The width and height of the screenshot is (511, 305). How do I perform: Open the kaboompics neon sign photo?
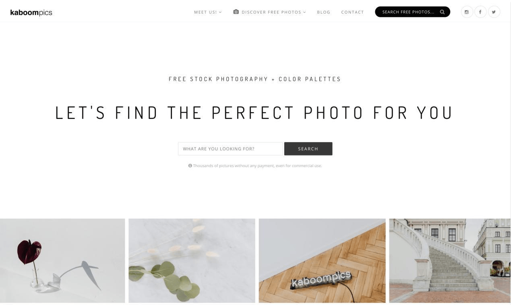(322, 260)
